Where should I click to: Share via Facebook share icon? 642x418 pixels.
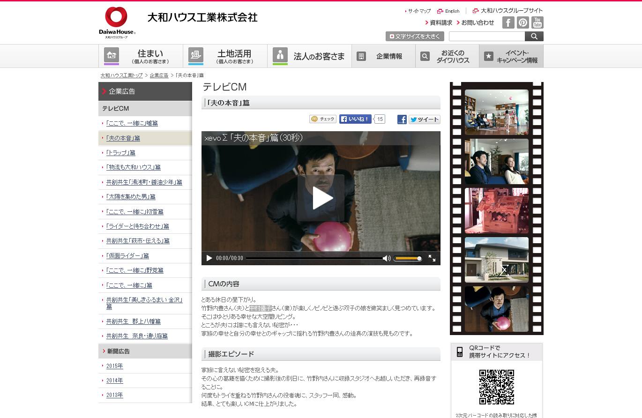[x=402, y=119]
